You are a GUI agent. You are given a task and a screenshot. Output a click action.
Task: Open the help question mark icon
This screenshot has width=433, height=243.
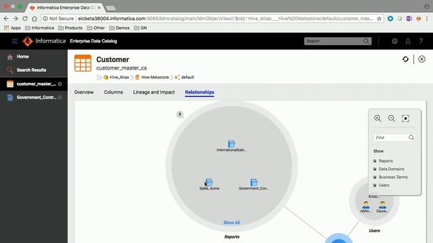tap(421, 41)
